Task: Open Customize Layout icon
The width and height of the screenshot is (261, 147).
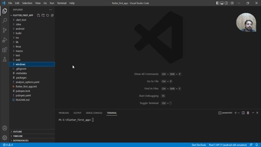Action: point(232,3)
